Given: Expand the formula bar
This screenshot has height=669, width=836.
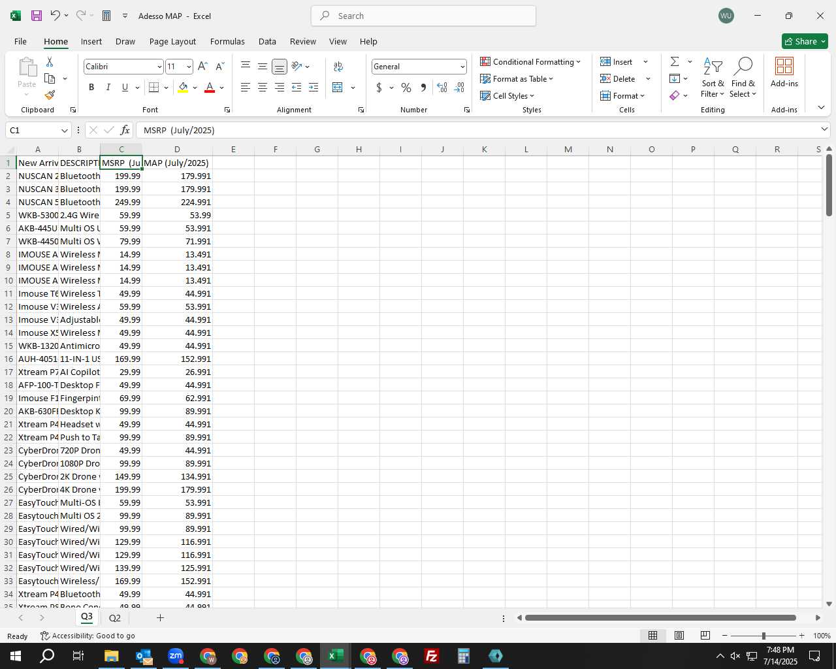Looking at the screenshot, I should coord(824,129).
